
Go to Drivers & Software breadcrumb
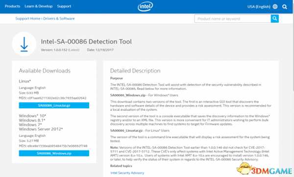click(x=59, y=19)
